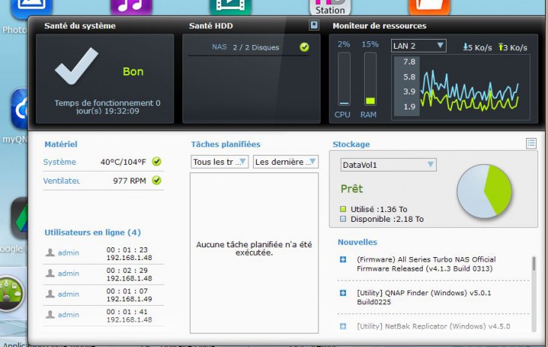Open Utilisateurs en ligne (4) link
The height and width of the screenshot is (347, 548).
92,232
